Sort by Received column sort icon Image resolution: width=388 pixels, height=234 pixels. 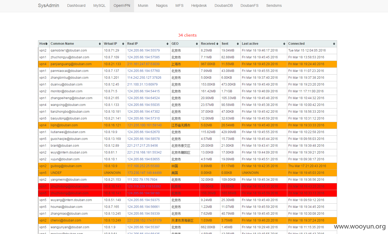click(217, 44)
